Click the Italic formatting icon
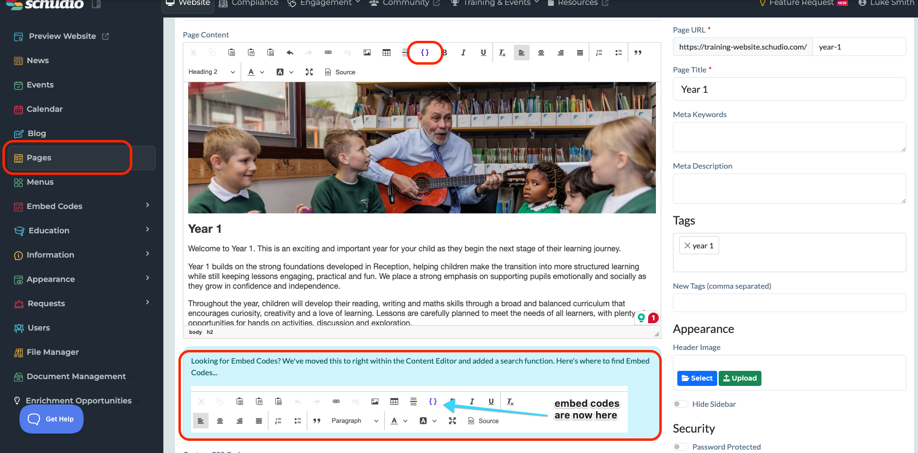This screenshot has height=453, width=918. [463, 52]
